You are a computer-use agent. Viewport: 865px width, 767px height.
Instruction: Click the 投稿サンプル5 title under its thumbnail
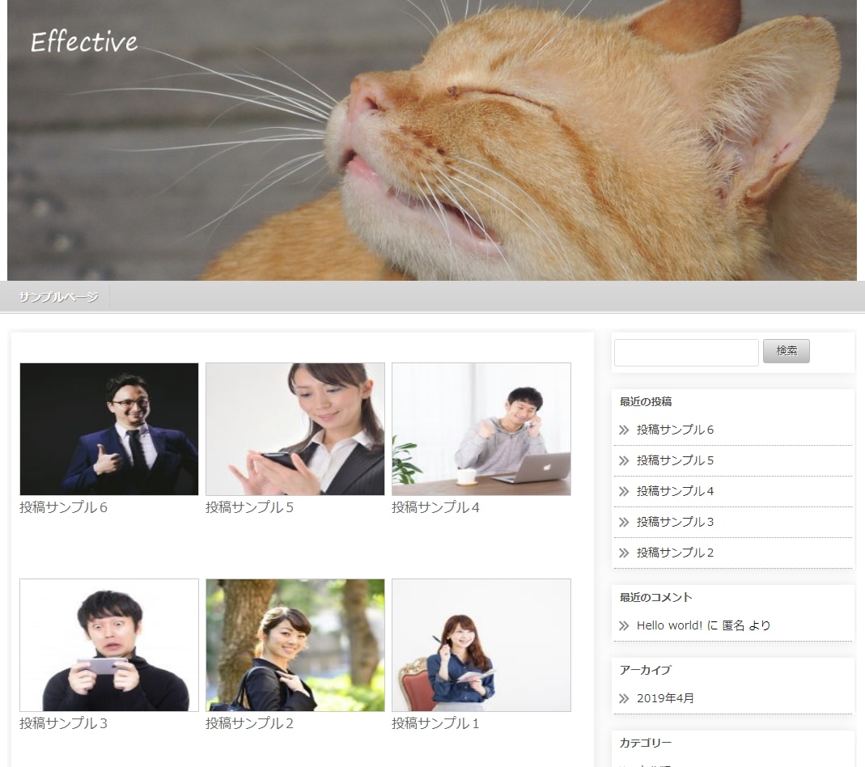coord(249,507)
